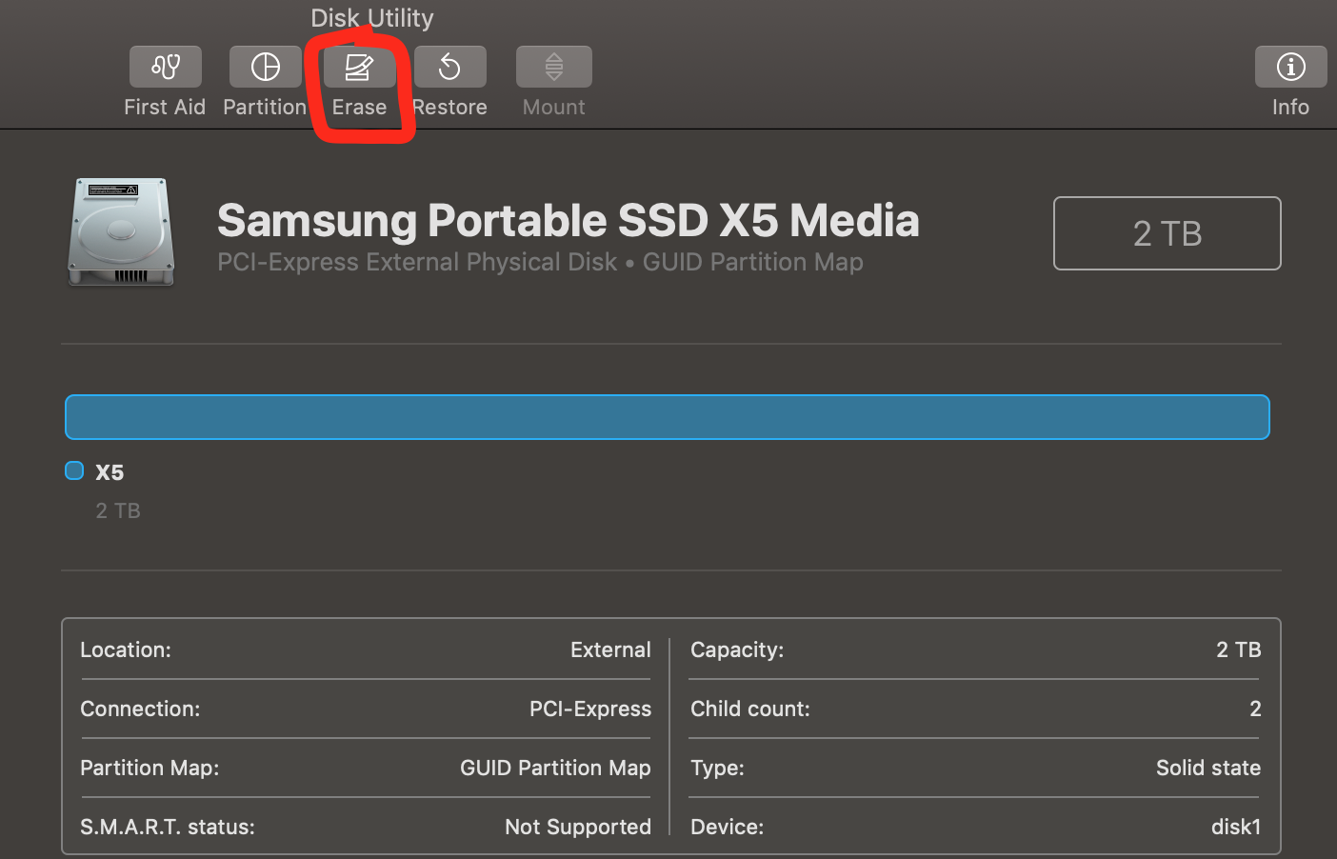
Task: Open the Info panel icon
Action: point(1290,67)
